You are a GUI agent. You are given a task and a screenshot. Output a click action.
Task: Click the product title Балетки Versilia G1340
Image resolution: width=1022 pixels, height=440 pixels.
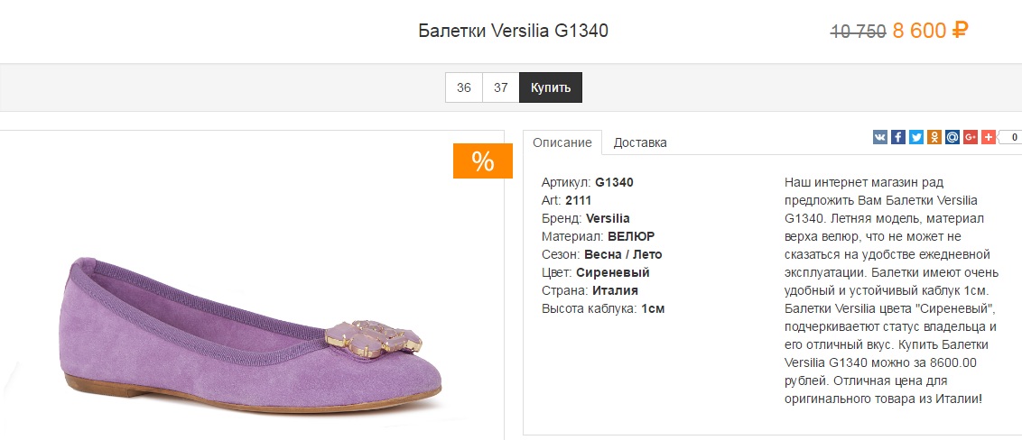click(x=514, y=32)
